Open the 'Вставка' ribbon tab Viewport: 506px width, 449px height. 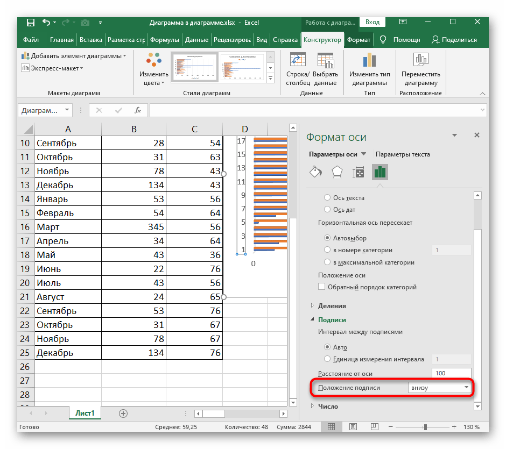pyautogui.click(x=90, y=40)
